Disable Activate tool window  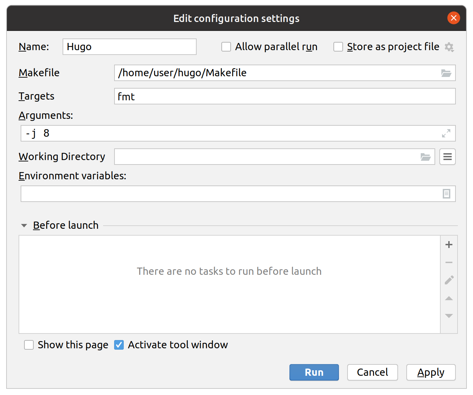119,345
